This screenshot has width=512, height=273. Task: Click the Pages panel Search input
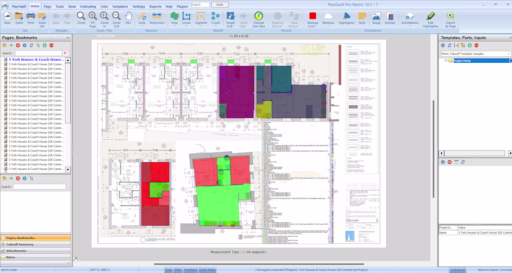tap(39, 53)
